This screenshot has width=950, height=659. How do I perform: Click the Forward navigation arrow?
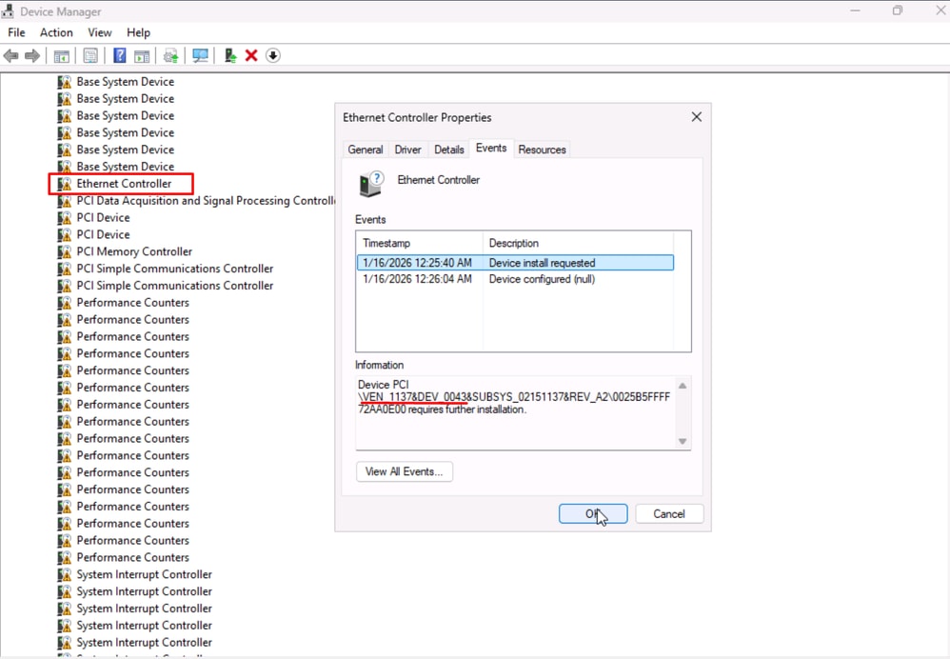(x=31, y=55)
